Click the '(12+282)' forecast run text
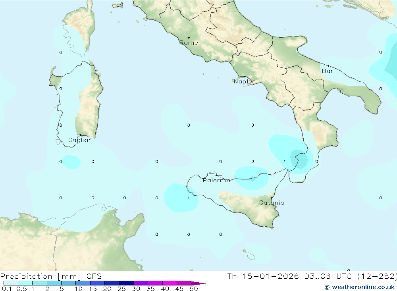Image resolution: width=397 pixels, height=291 pixels. [x=377, y=276]
